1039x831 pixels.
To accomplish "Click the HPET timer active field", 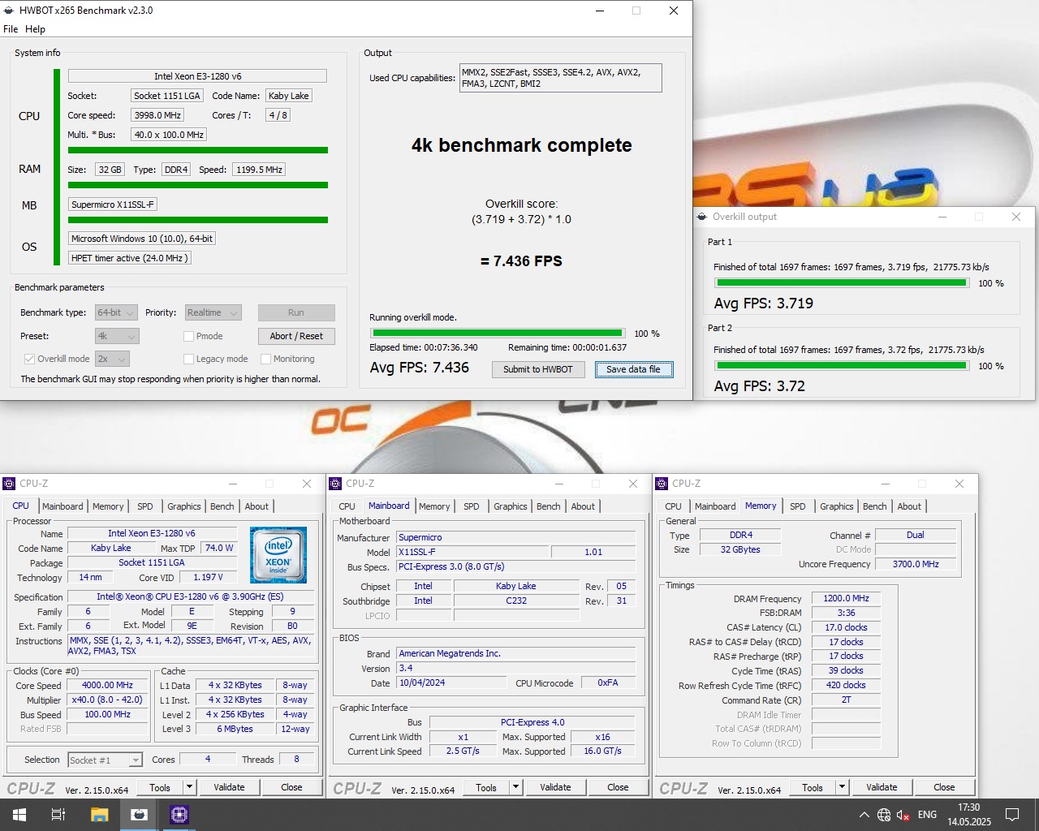I will [x=130, y=258].
